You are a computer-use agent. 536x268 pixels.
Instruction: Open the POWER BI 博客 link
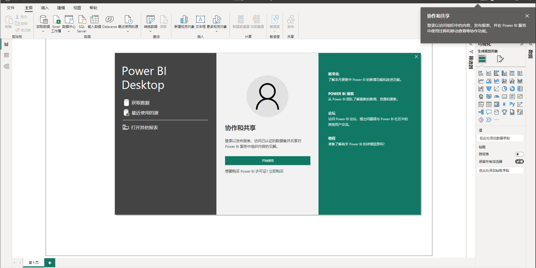pyautogui.click(x=341, y=94)
